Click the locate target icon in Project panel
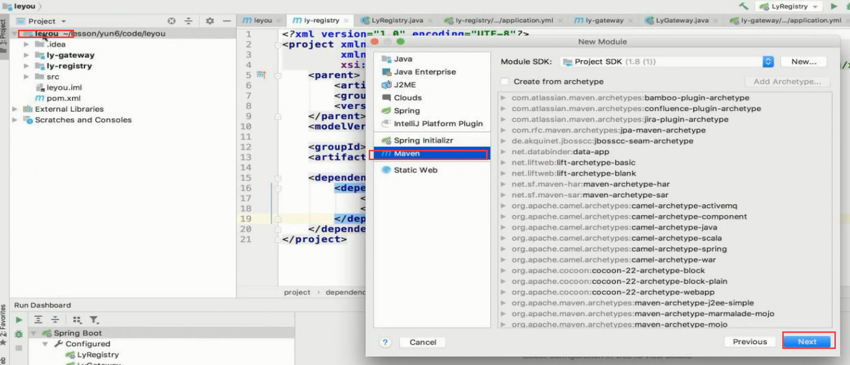850x365 pixels. tap(171, 21)
